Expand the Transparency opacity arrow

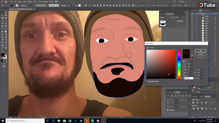182,17
